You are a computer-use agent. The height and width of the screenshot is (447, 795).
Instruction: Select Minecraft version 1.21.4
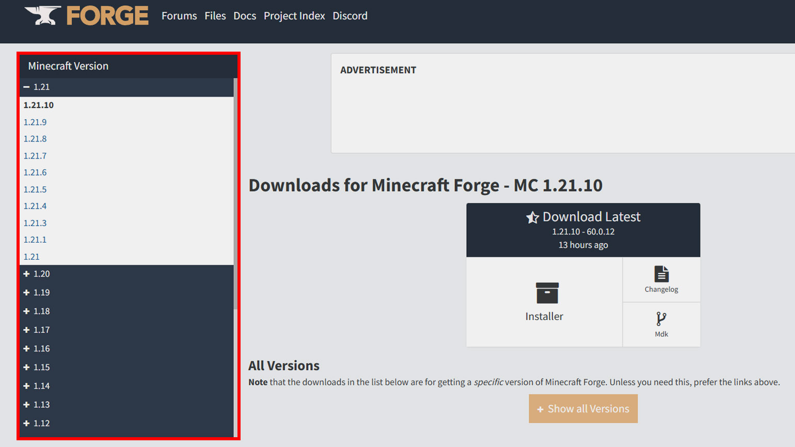tap(35, 206)
